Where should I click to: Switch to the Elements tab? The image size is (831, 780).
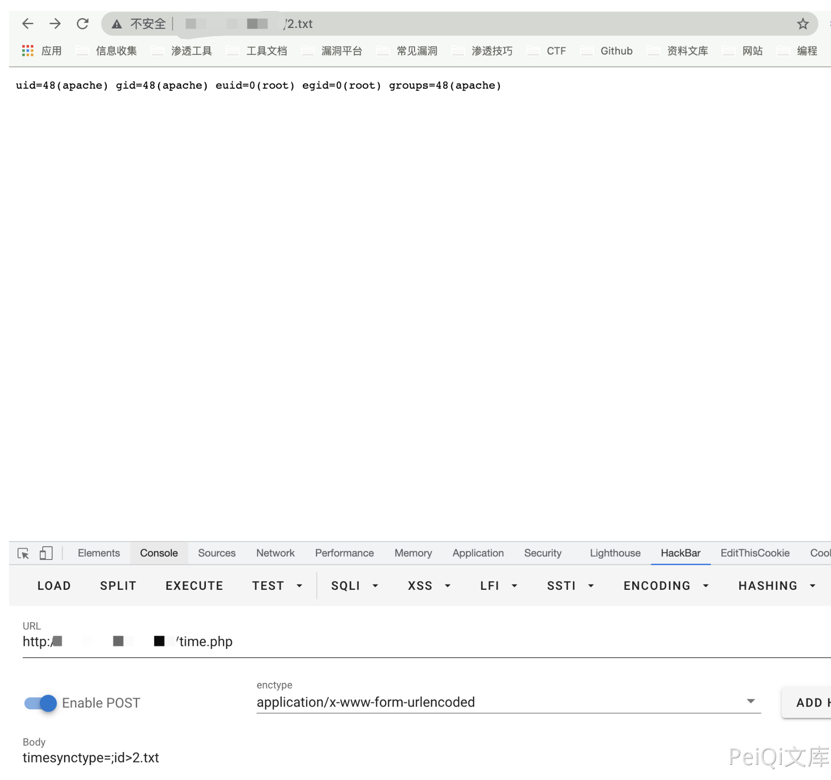click(x=99, y=553)
